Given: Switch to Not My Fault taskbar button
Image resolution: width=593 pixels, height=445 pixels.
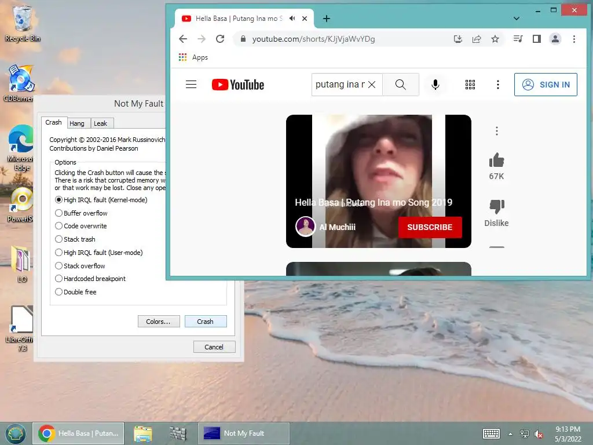Looking at the screenshot, I should coord(244,433).
